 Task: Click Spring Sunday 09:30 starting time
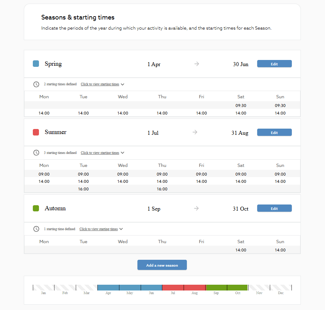tap(280, 106)
